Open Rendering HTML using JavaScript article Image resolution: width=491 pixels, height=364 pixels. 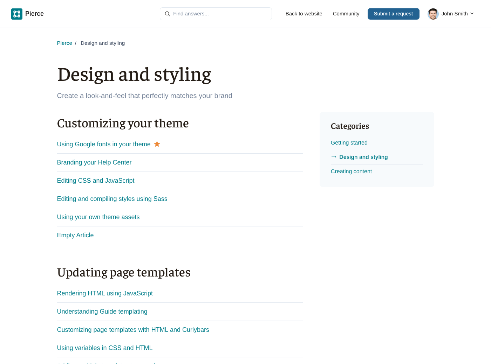coord(105,293)
